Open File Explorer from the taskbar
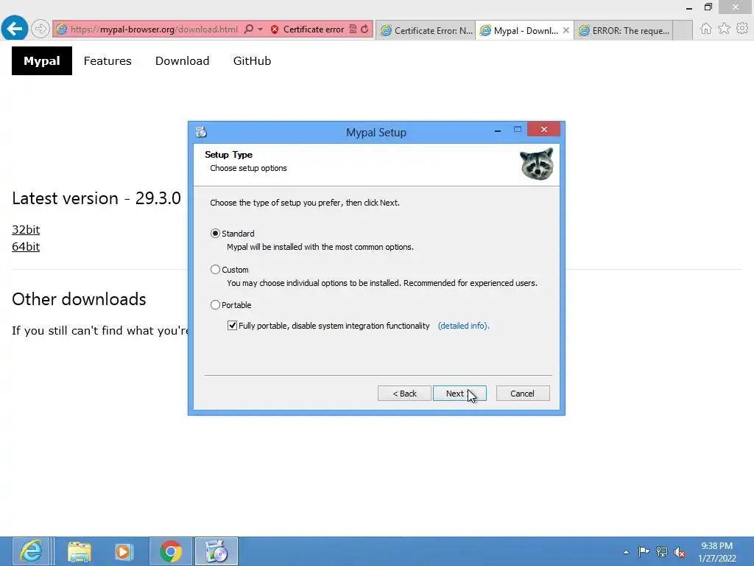The image size is (754, 566). [x=80, y=551]
